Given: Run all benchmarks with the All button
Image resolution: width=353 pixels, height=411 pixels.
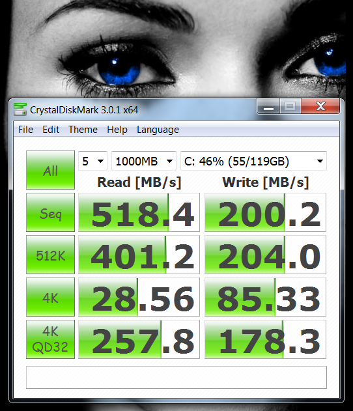Looking at the screenshot, I should coord(50,170).
